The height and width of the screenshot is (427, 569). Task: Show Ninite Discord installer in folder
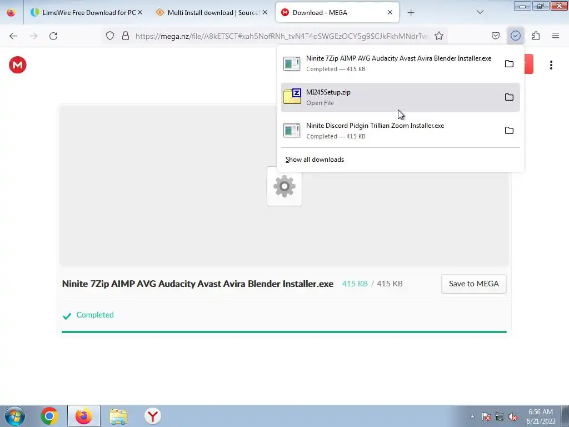509,130
